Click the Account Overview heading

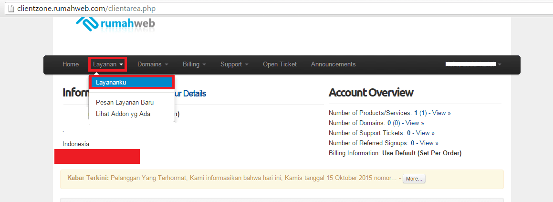371,93
